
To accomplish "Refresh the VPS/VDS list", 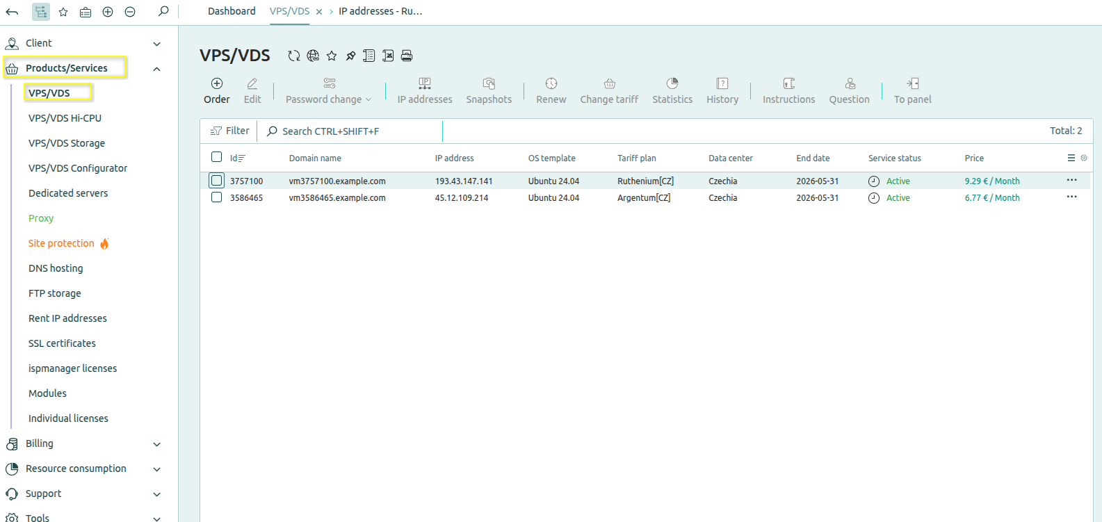I will pos(294,56).
